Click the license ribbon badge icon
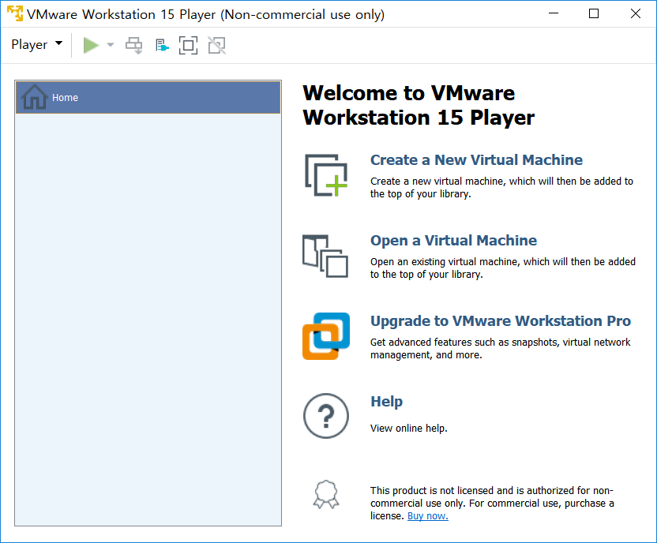The height and width of the screenshot is (543, 657). click(326, 494)
